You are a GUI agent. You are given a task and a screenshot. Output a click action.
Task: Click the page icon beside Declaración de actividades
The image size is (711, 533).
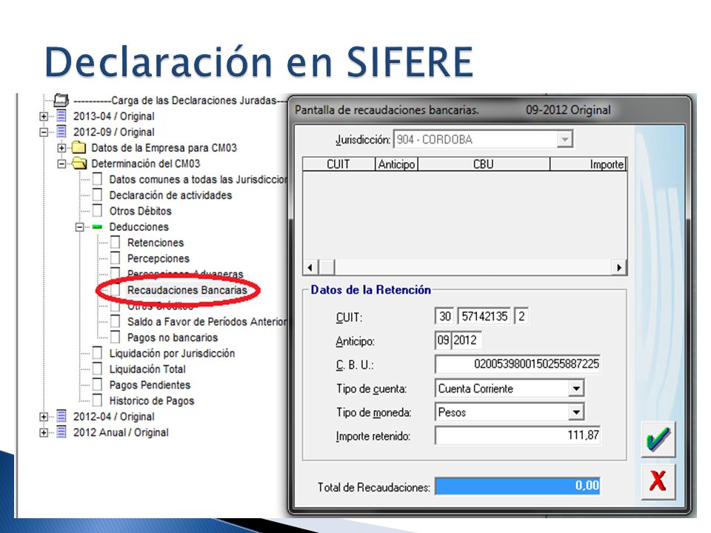97,195
